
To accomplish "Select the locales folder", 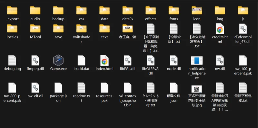I will tap(12, 28).
